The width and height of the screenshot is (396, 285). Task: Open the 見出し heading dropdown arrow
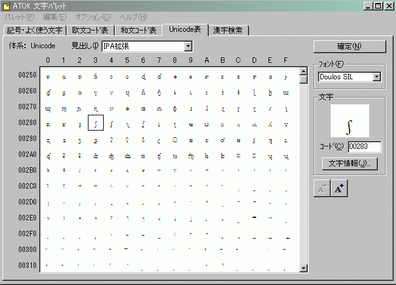point(188,46)
